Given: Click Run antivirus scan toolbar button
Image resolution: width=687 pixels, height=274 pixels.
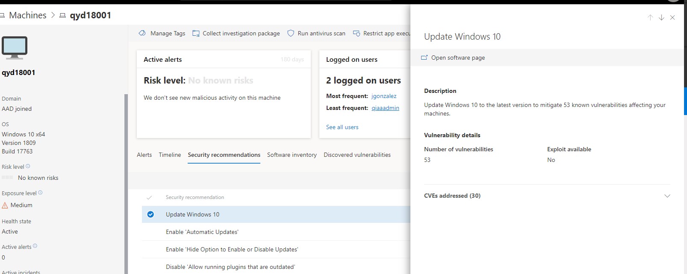Looking at the screenshot, I should point(316,33).
